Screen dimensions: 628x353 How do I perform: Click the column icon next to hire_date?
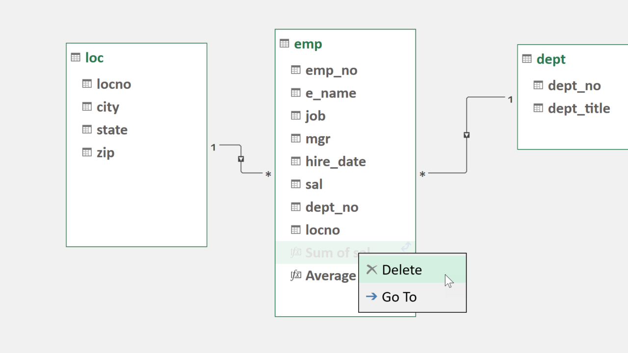pyautogui.click(x=295, y=161)
